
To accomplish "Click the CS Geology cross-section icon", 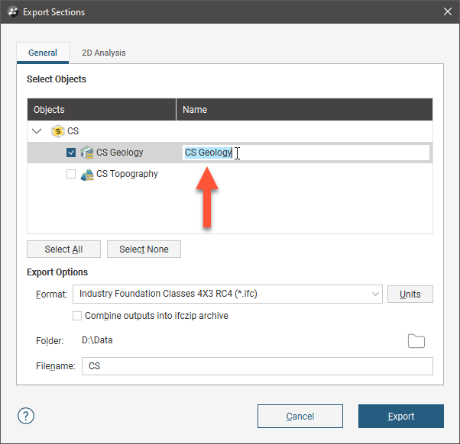I will (x=86, y=153).
